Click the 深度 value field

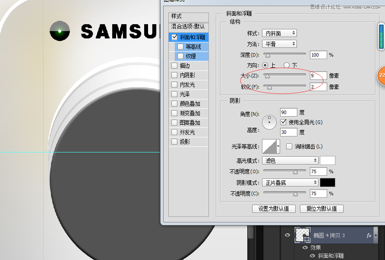click(x=319, y=55)
